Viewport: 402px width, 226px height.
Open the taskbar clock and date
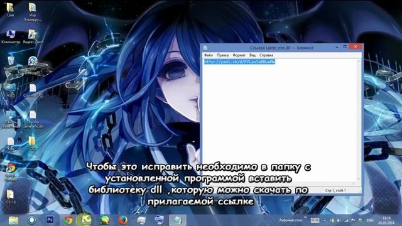click(387, 220)
